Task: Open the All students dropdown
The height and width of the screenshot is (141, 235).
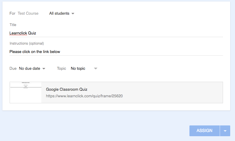Action: coord(62,13)
